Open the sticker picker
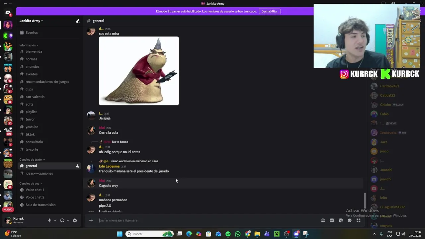425x239 pixels. pyautogui.click(x=341, y=220)
